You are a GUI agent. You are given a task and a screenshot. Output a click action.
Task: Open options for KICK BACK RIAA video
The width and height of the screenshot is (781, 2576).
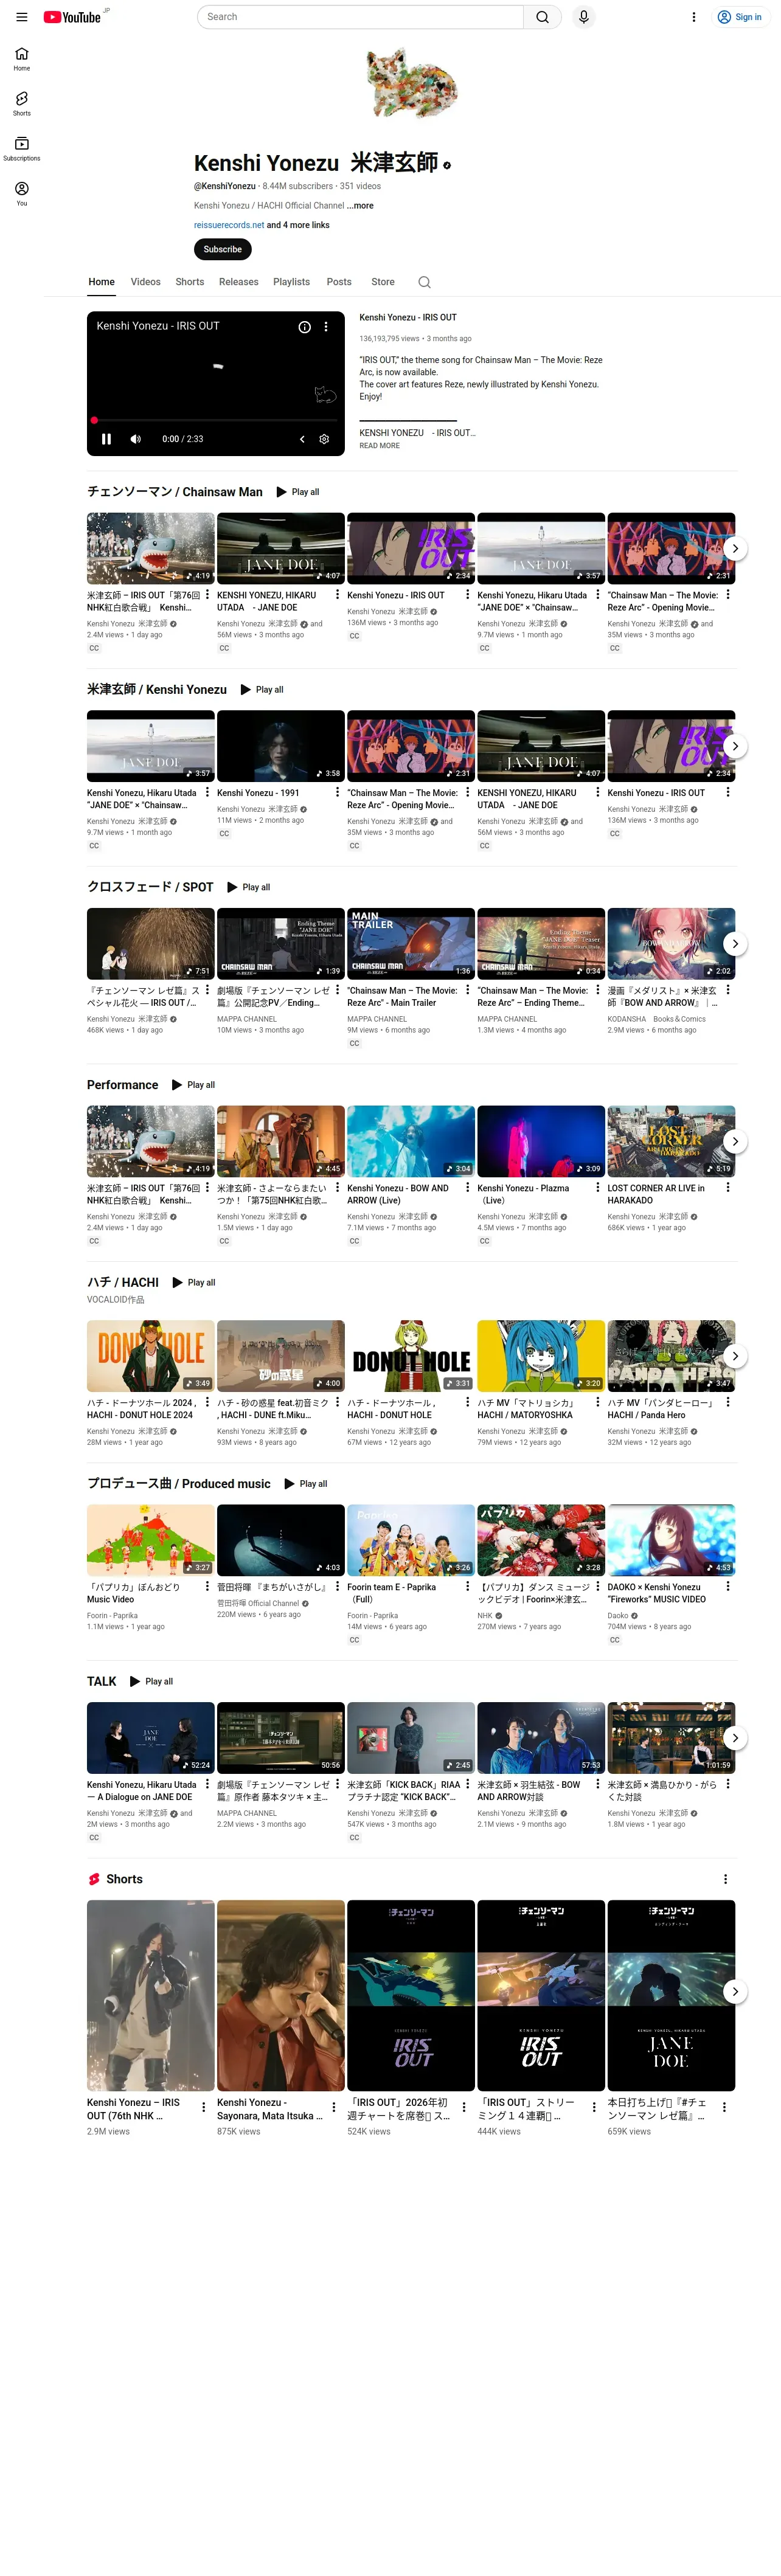pos(468,1785)
